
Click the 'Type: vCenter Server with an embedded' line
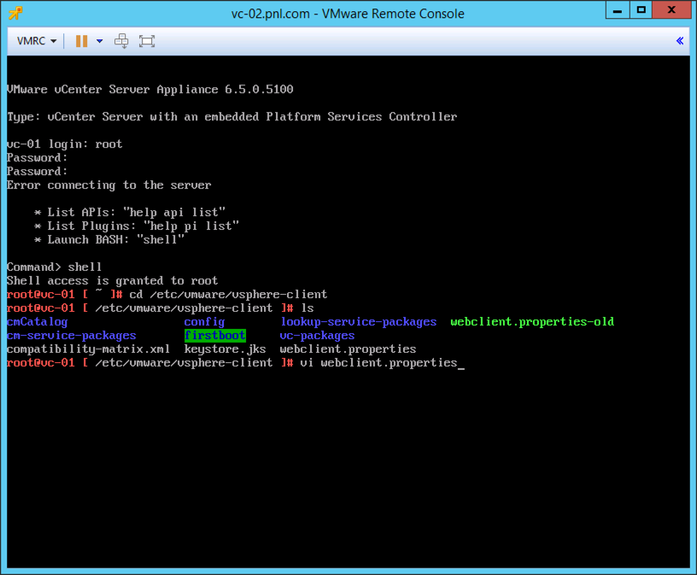point(231,116)
